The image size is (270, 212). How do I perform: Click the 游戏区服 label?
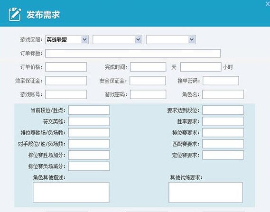(31, 40)
